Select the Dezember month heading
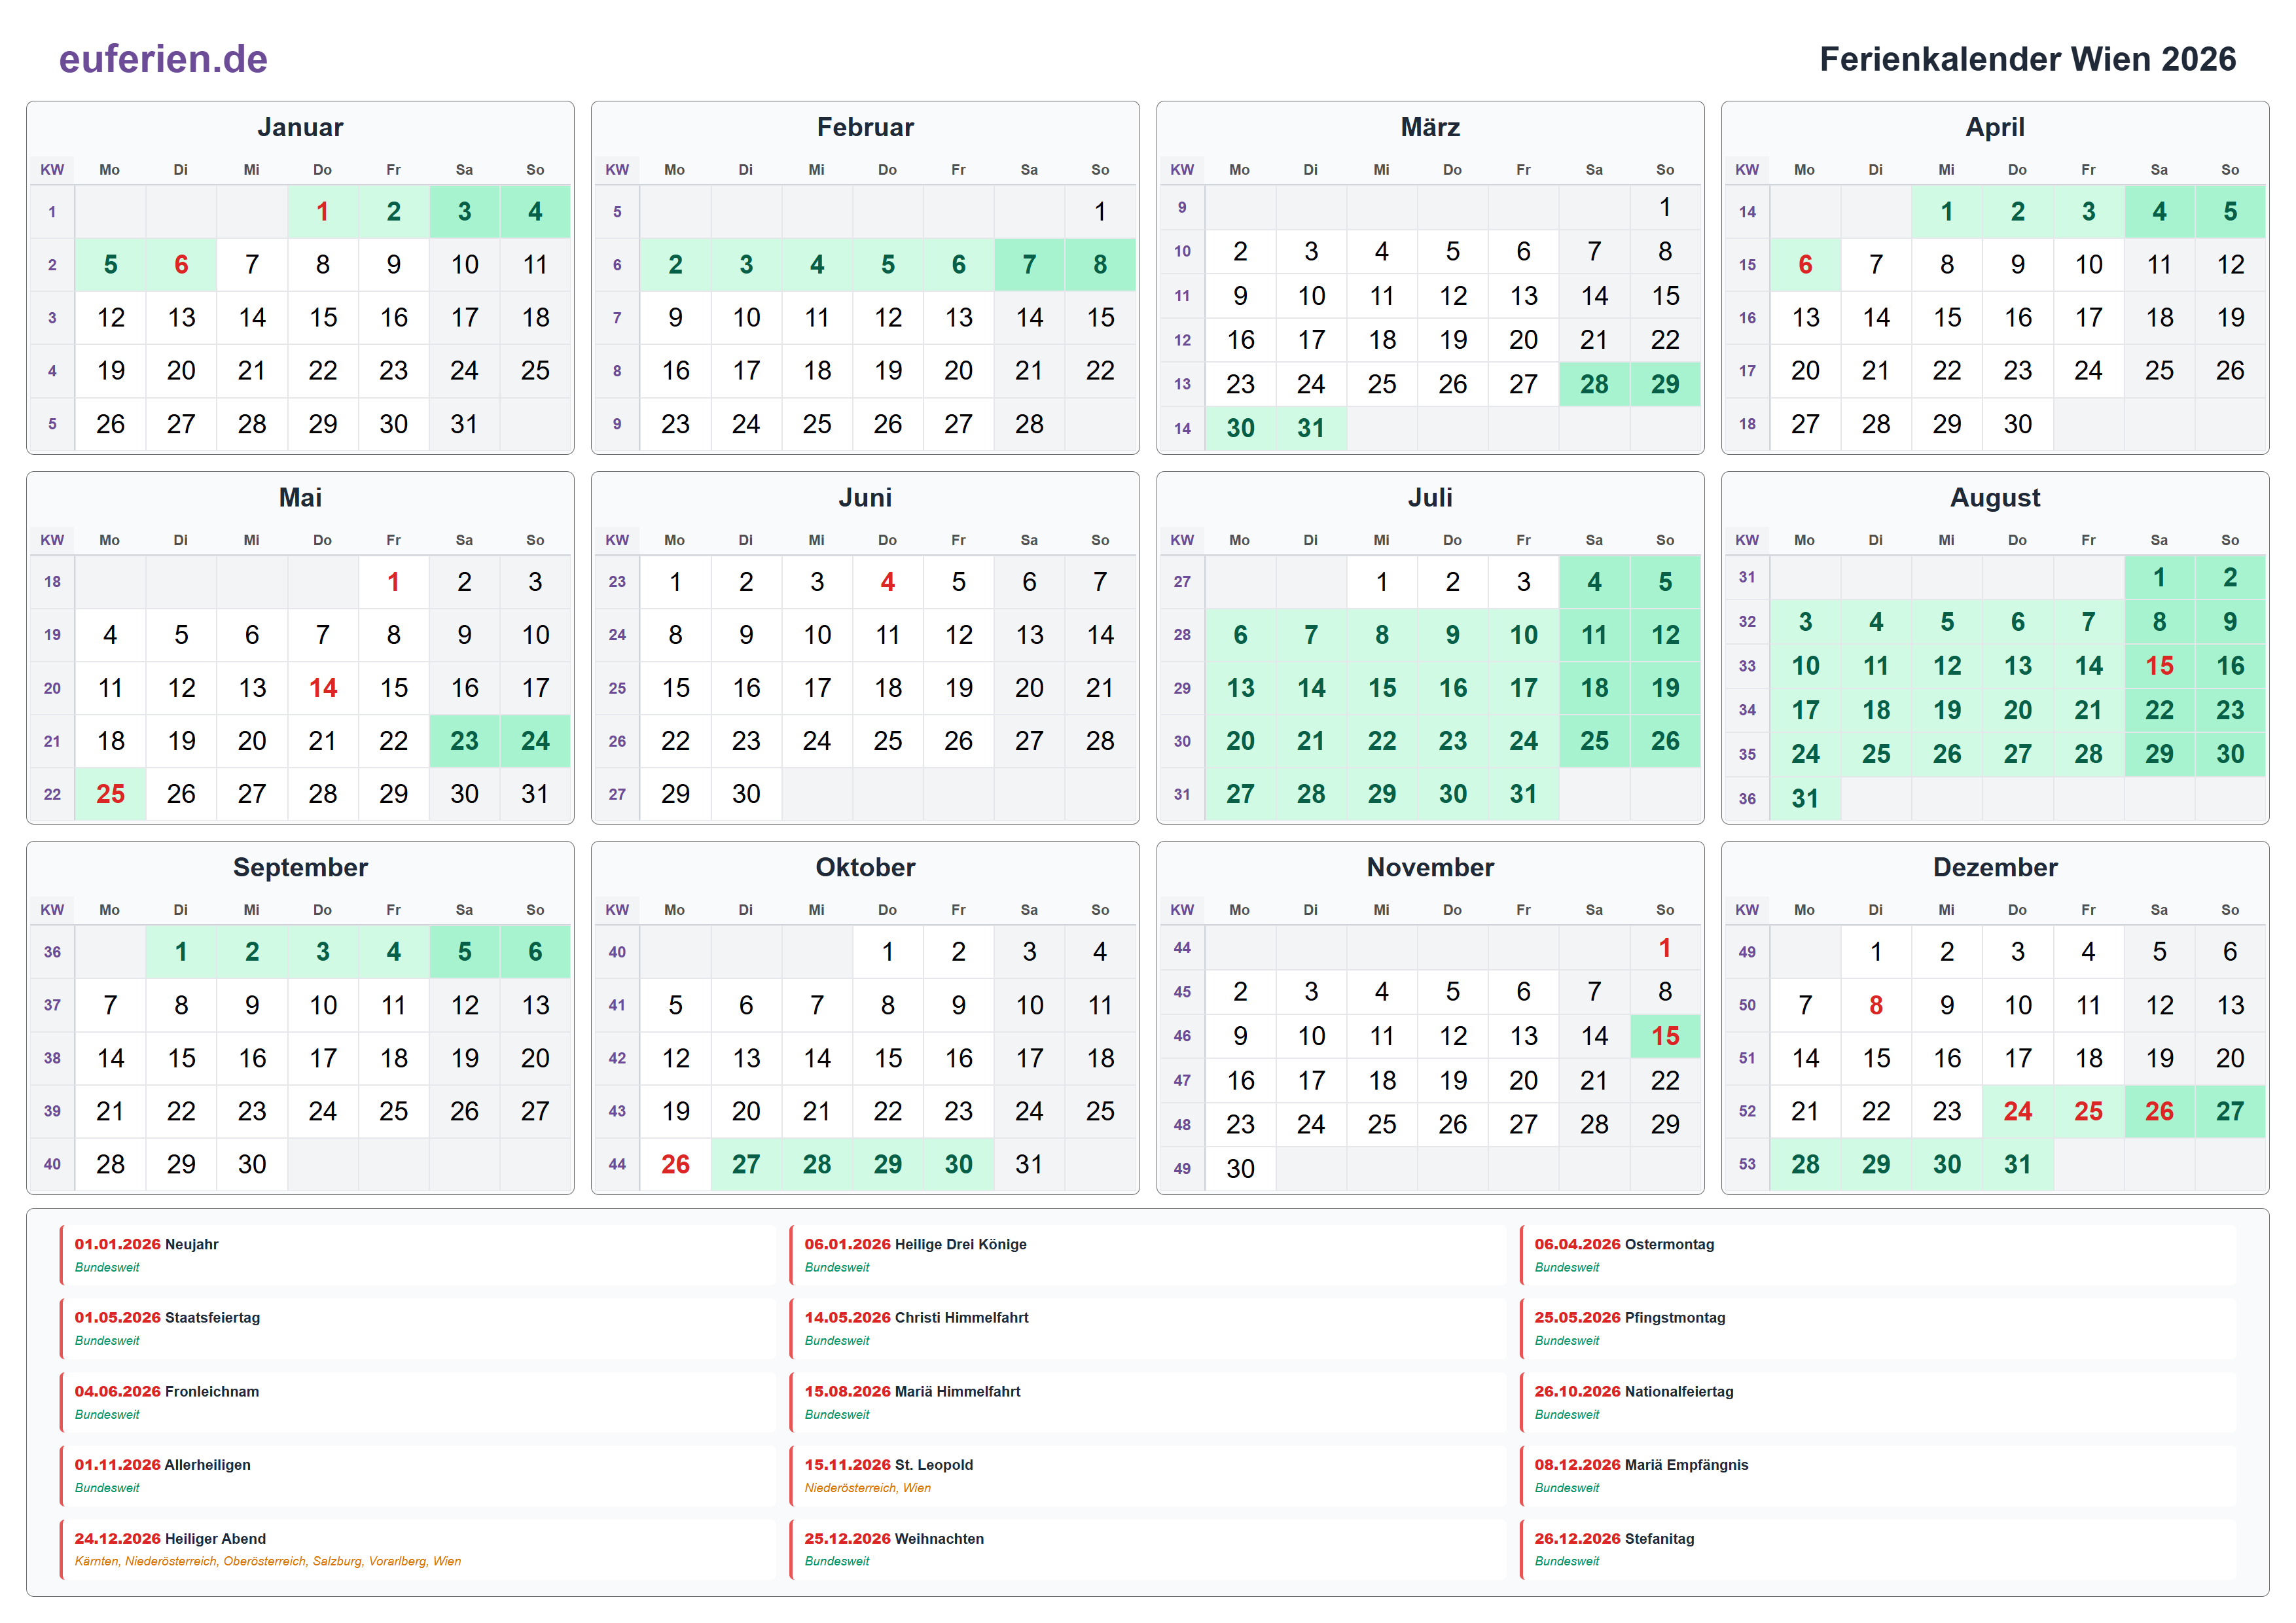The height and width of the screenshot is (1623, 2296). click(1995, 867)
